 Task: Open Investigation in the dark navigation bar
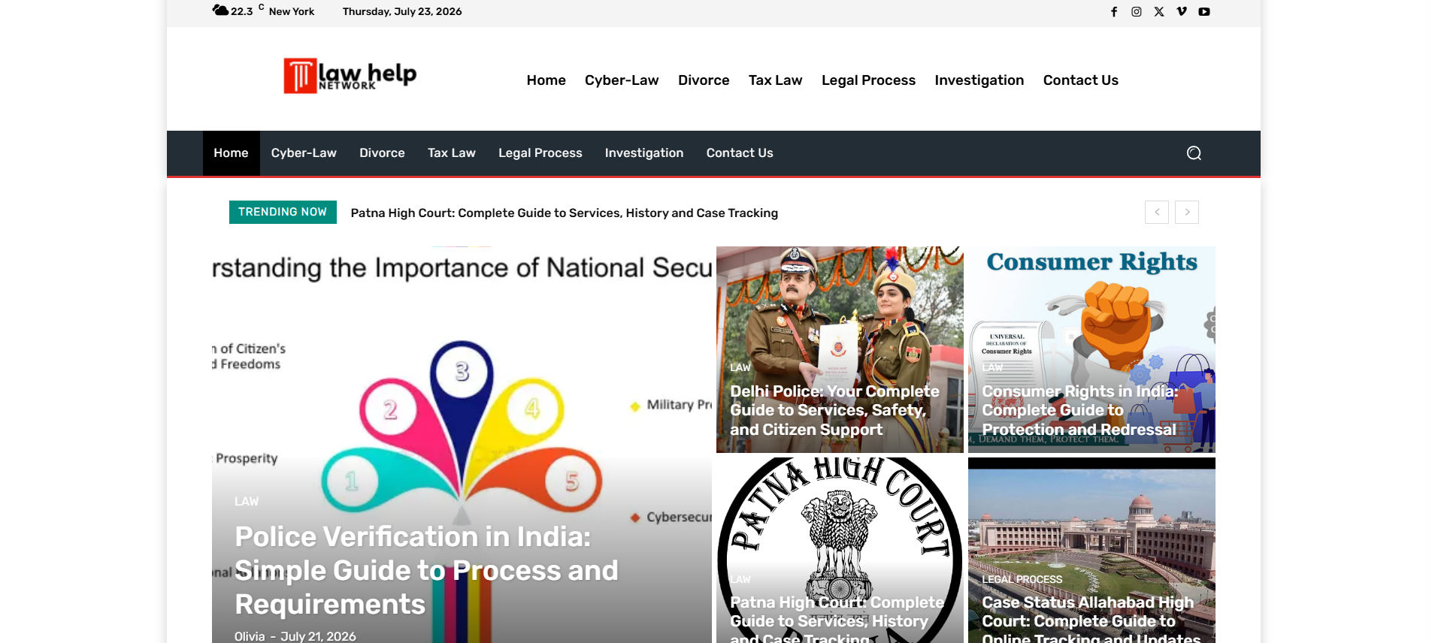644,153
